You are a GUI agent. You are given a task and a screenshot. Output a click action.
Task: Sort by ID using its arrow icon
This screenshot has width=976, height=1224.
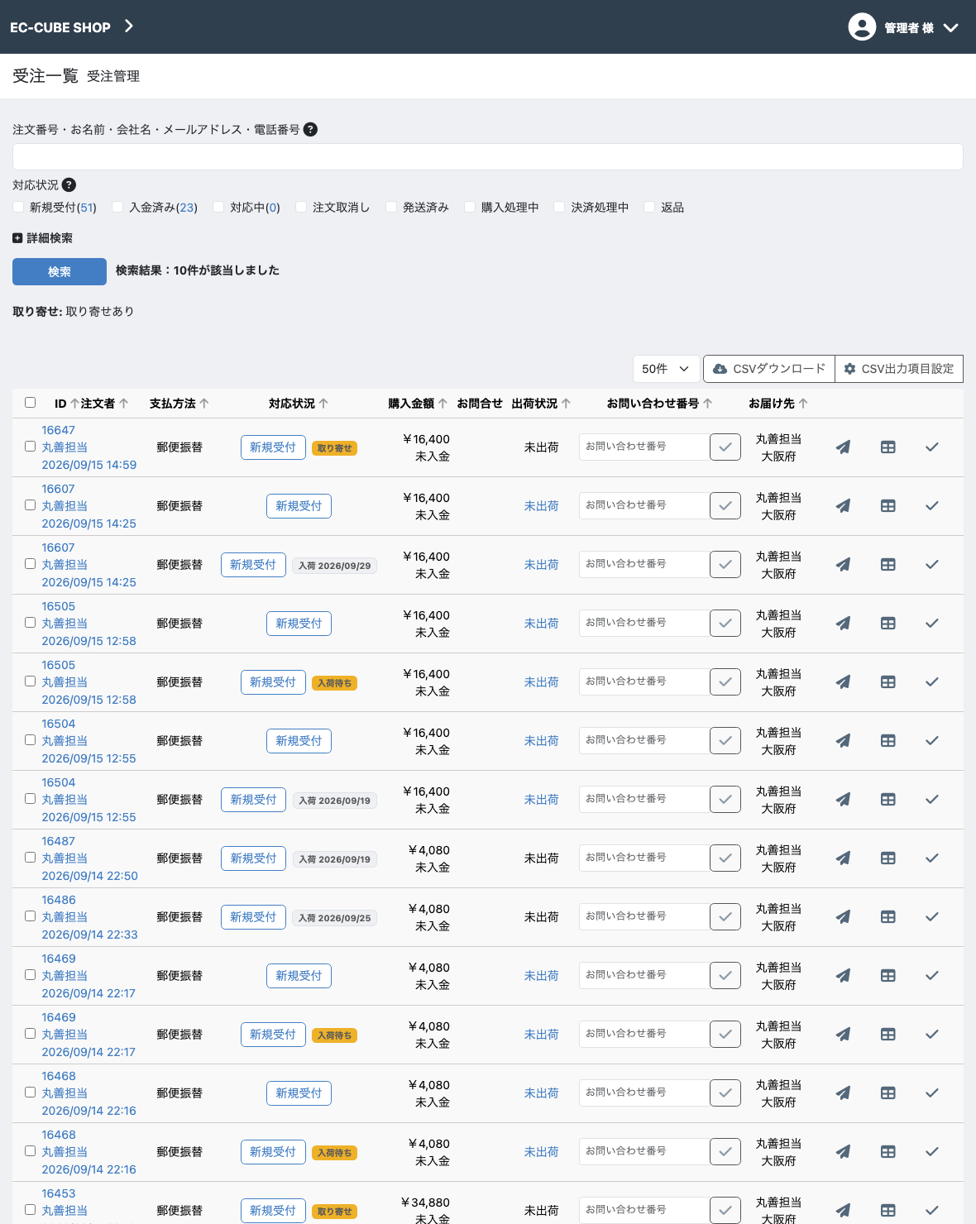click(74, 404)
